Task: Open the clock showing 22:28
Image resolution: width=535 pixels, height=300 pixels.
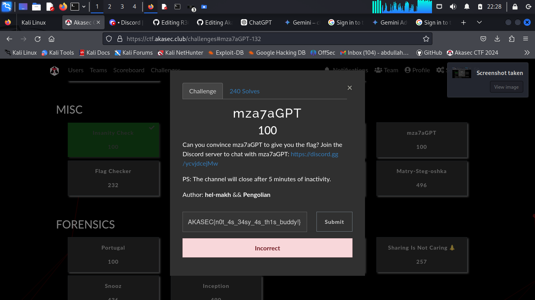Action: point(494,7)
